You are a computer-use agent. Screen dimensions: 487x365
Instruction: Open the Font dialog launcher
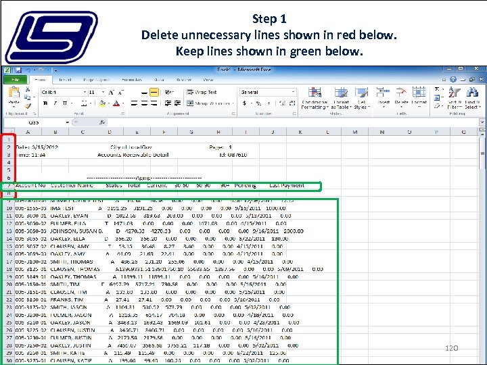(x=123, y=114)
